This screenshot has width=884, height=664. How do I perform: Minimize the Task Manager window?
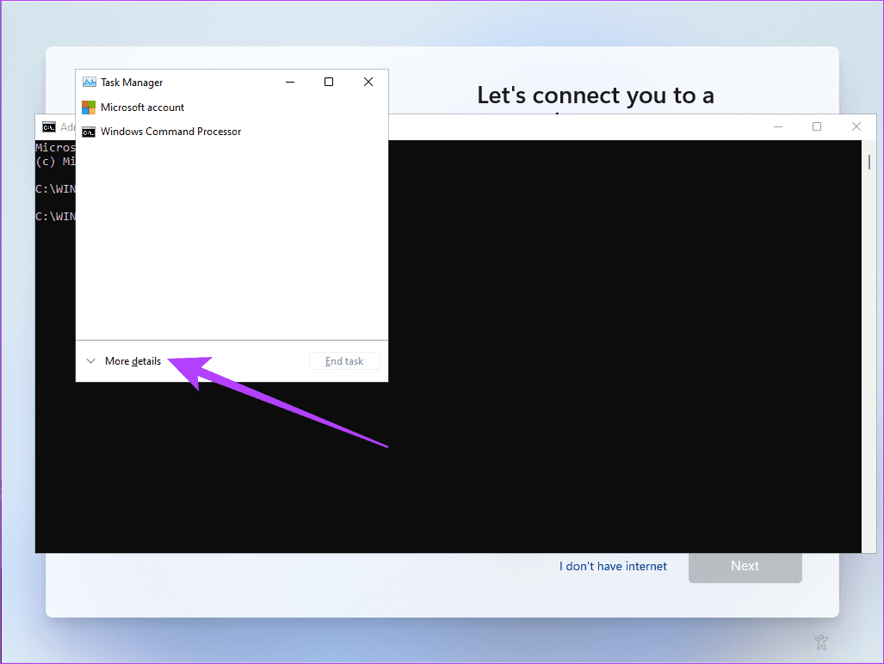289,83
